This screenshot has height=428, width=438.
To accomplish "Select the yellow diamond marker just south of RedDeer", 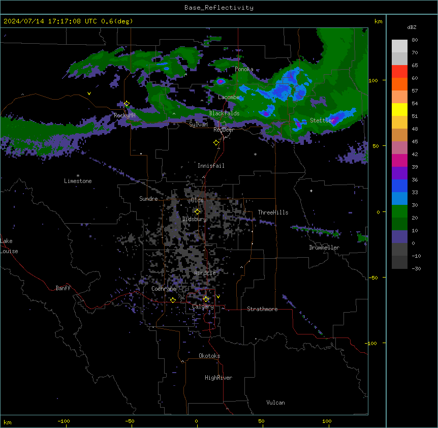I will (216, 143).
